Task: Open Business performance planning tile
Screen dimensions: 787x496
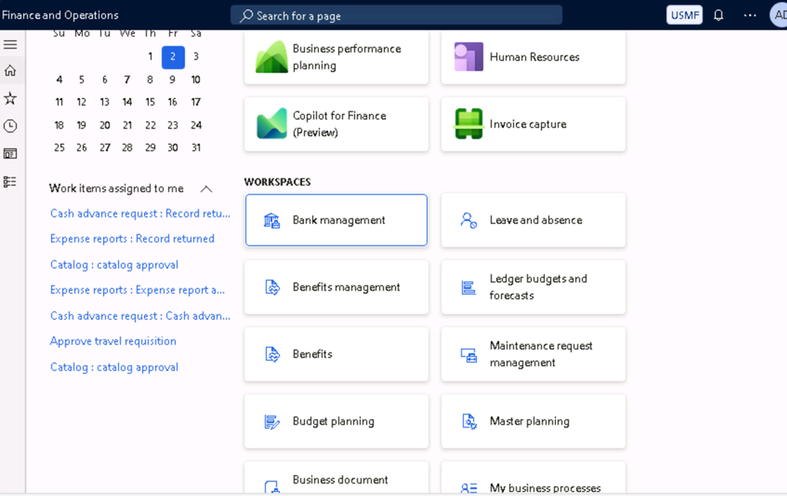Action: 337,57
